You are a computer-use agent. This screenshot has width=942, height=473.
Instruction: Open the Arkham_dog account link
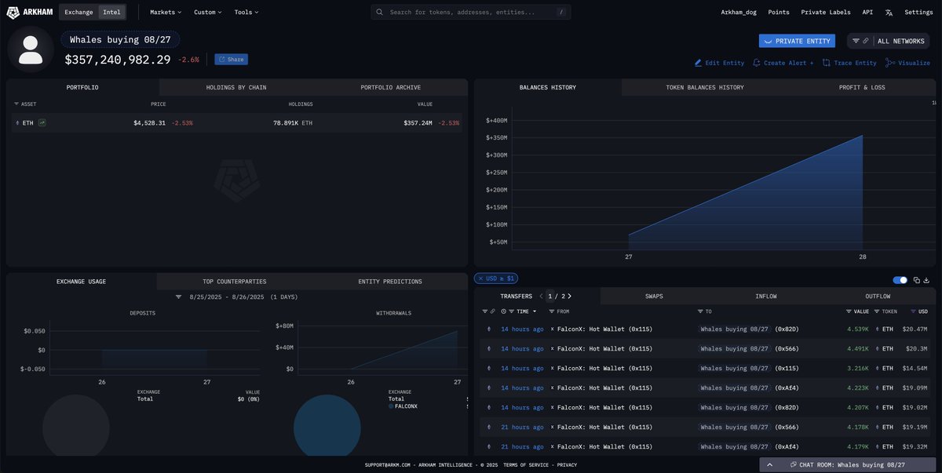click(x=738, y=13)
